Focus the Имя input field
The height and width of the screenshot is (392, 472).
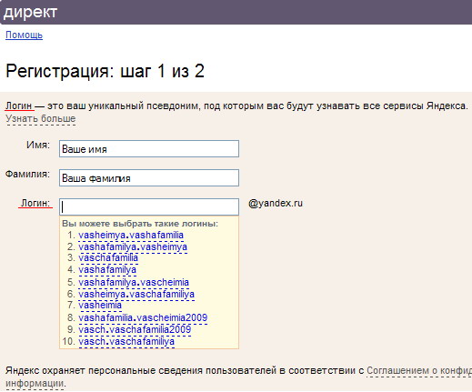point(149,149)
